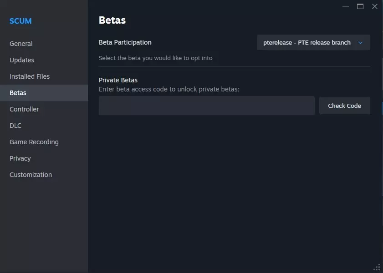The image size is (383, 273).
Task: Click the SCUM game title
Action: [x=20, y=21]
